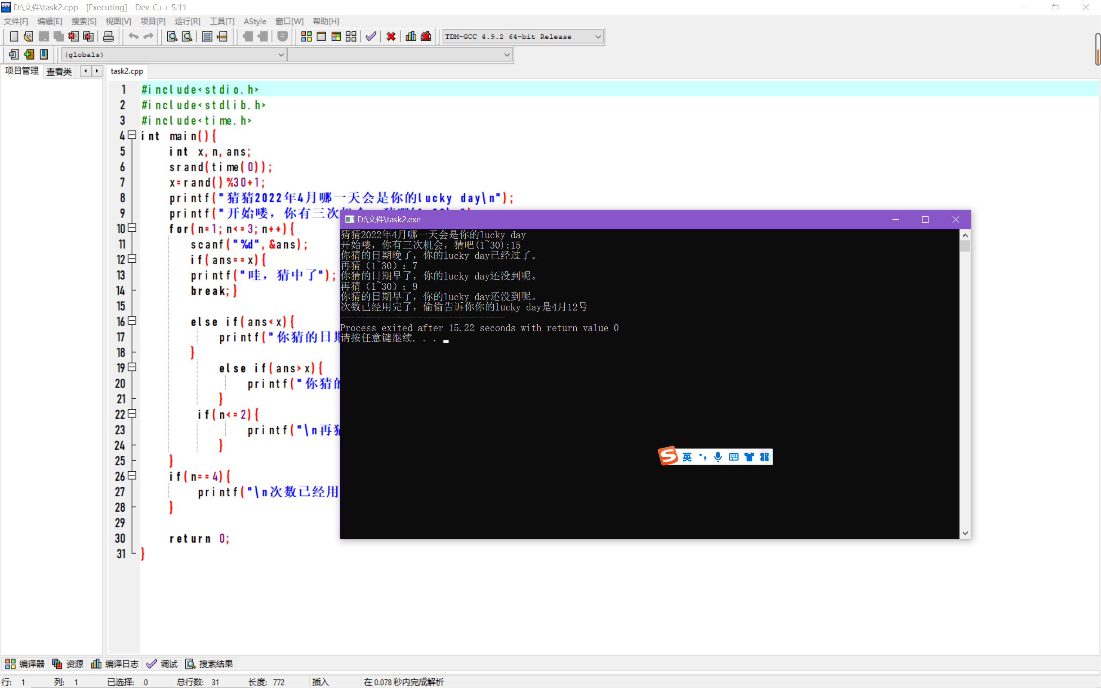This screenshot has height=688, width=1101.
Task: Switch to the 查看类 tab
Action: pos(59,71)
